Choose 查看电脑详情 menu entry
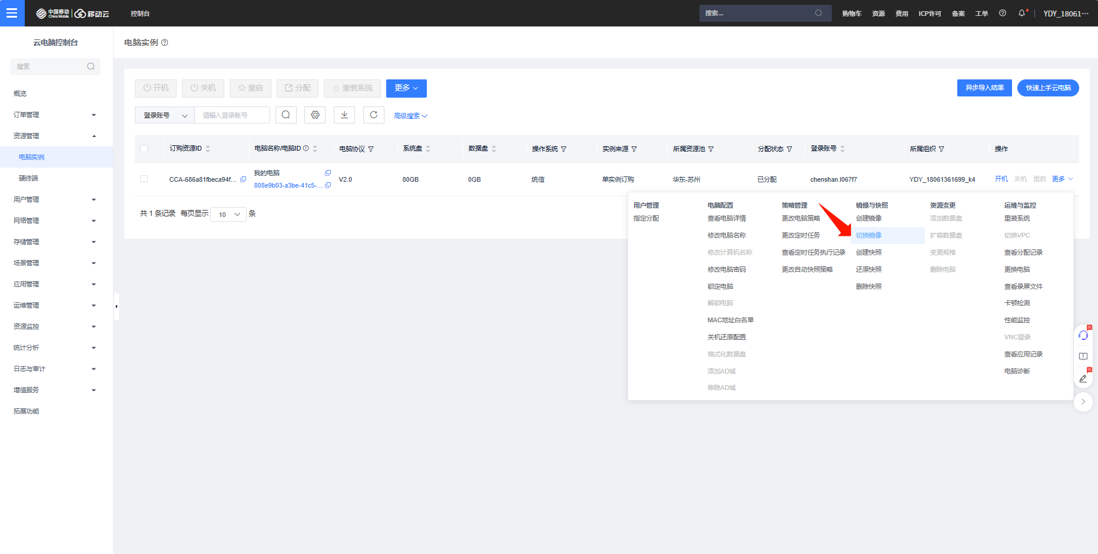This screenshot has height=554, width=1098. coord(727,218)
